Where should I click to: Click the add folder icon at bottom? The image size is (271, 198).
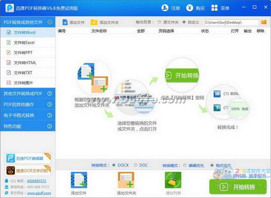[126, 180]
